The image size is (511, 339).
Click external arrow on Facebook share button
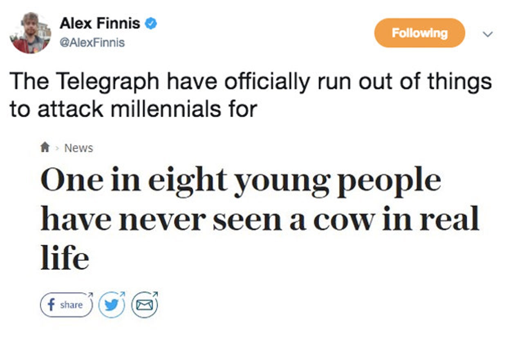pyautogui.click(x=90, y=294)
